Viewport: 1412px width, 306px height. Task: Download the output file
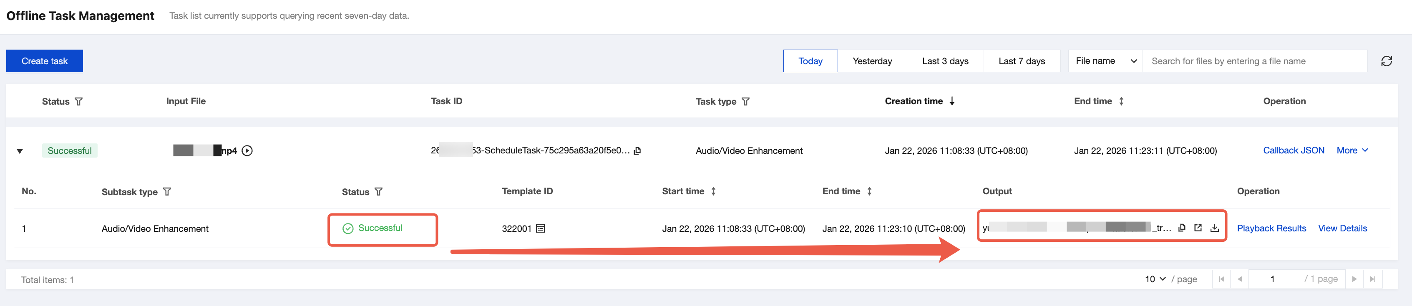point(1214,228)
